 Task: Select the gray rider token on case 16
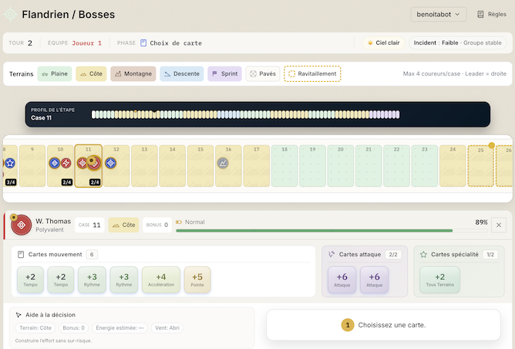coord(223,163)
